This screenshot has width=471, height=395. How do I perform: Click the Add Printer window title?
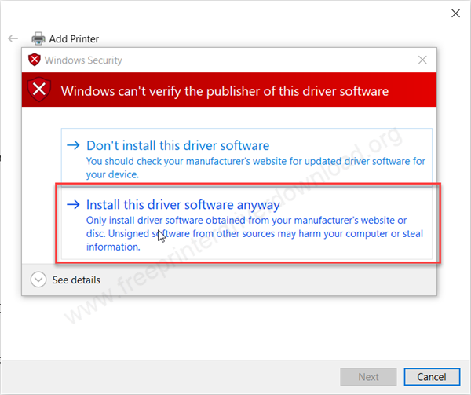(x=75, y=38)
